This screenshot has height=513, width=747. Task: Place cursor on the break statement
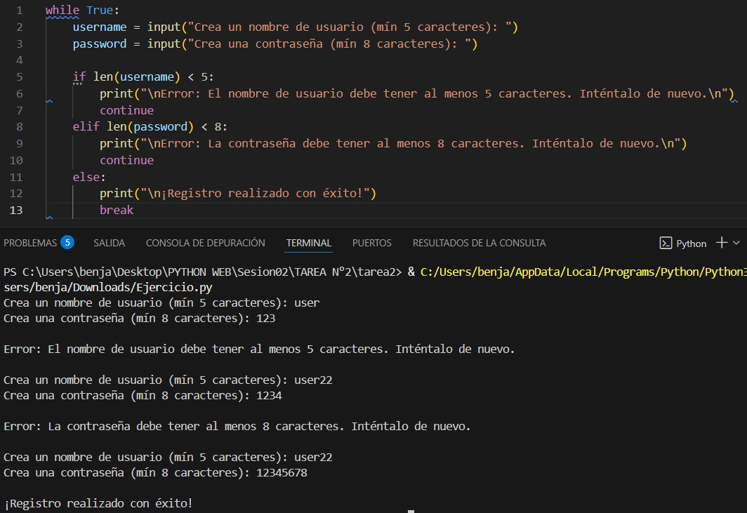point(117,210)
